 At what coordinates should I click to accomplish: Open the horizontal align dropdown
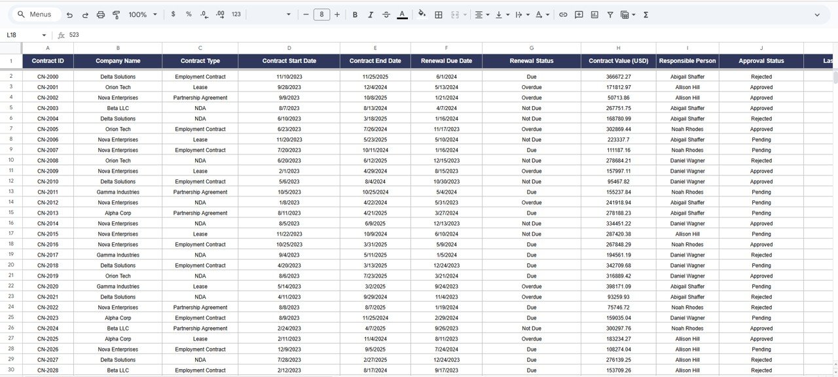(x=482, y=14)
